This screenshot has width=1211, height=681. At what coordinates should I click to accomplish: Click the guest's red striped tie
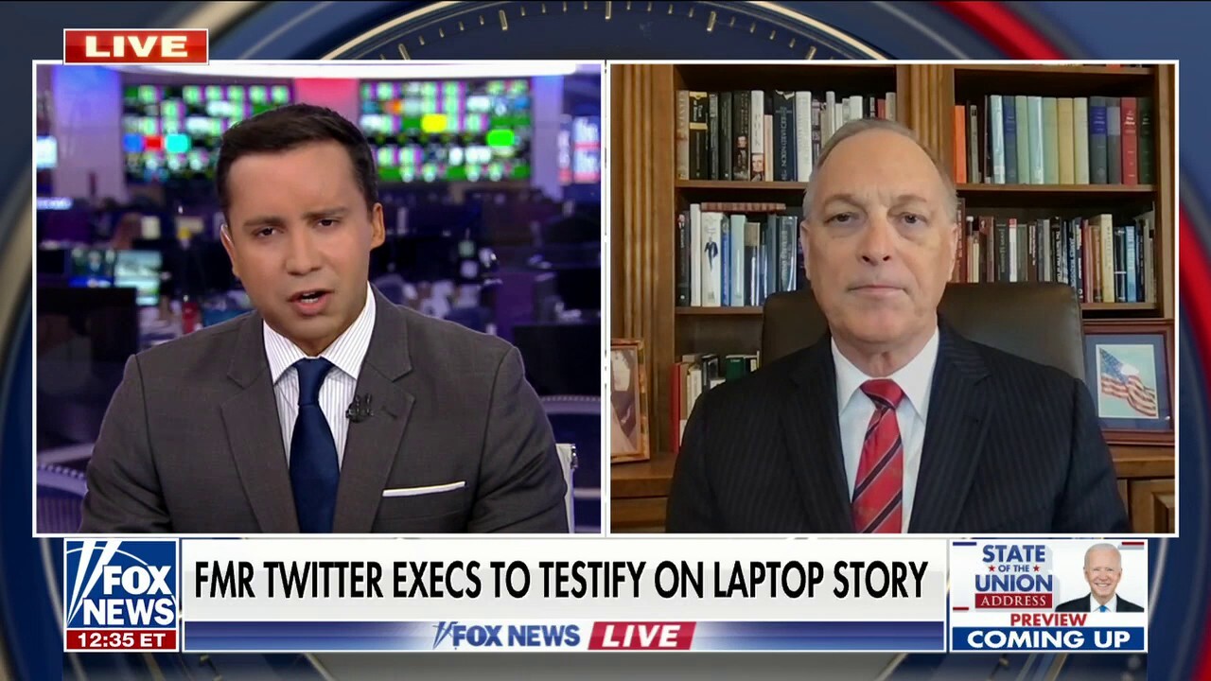click(878, 456)
